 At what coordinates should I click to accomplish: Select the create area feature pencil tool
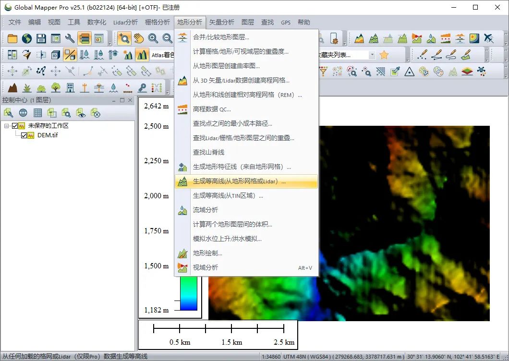[x=466, y=55]
